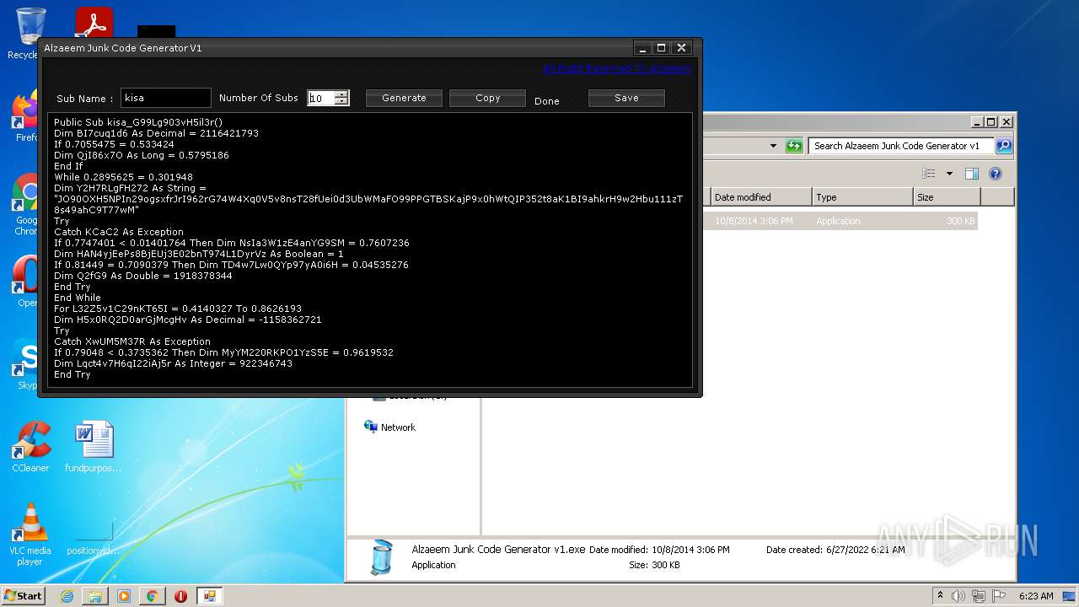Screen dimensions: 1079x607
Task: Copy the generated junk code
Action: [x=487, y=98]
